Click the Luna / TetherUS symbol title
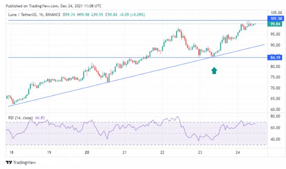286x169 pixels. (22, 15)
